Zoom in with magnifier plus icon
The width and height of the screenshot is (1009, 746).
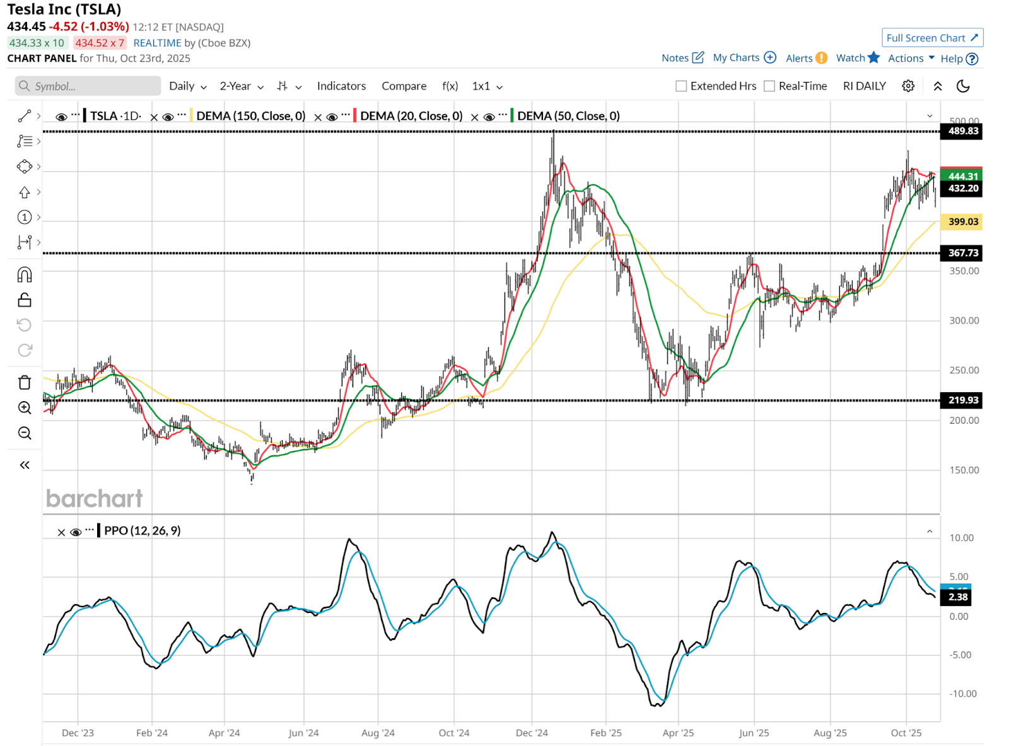pyautogui.click(x=25, y=408)
